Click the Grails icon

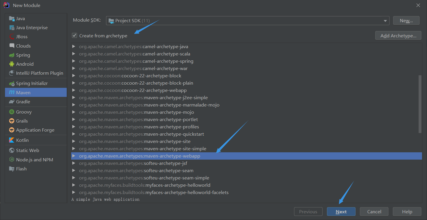click(x=12, y=121)
